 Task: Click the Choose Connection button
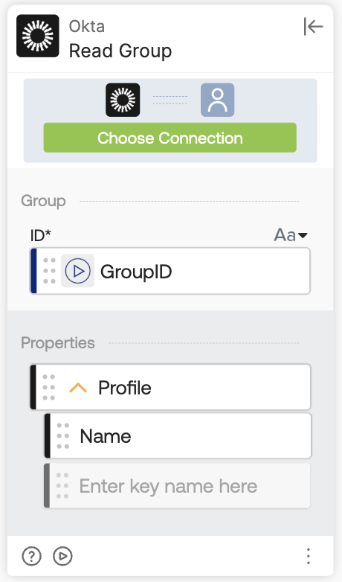170,138
